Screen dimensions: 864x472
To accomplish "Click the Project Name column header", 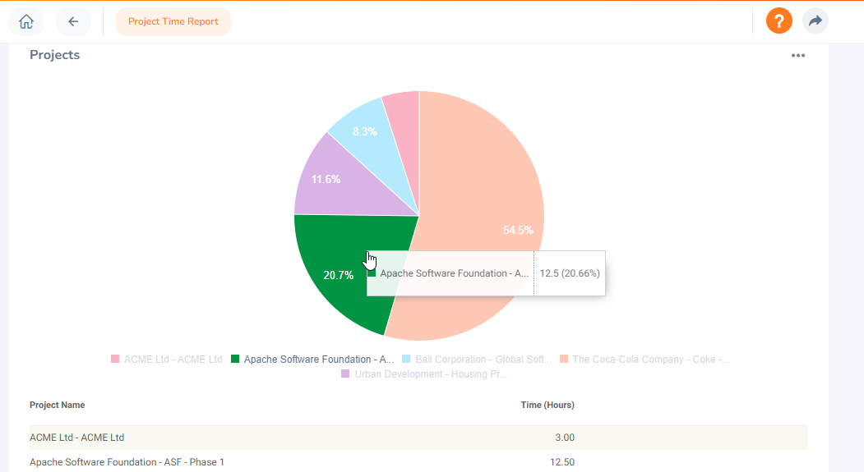I will (x=58, y=405).
